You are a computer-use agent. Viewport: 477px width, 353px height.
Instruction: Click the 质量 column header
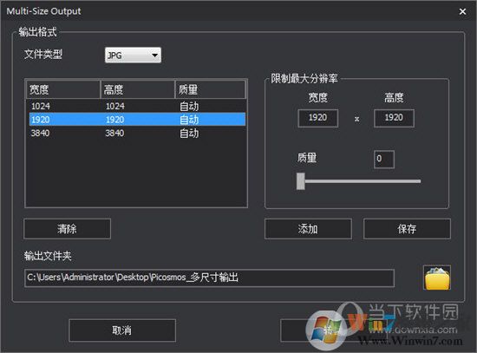pos(210,89)
